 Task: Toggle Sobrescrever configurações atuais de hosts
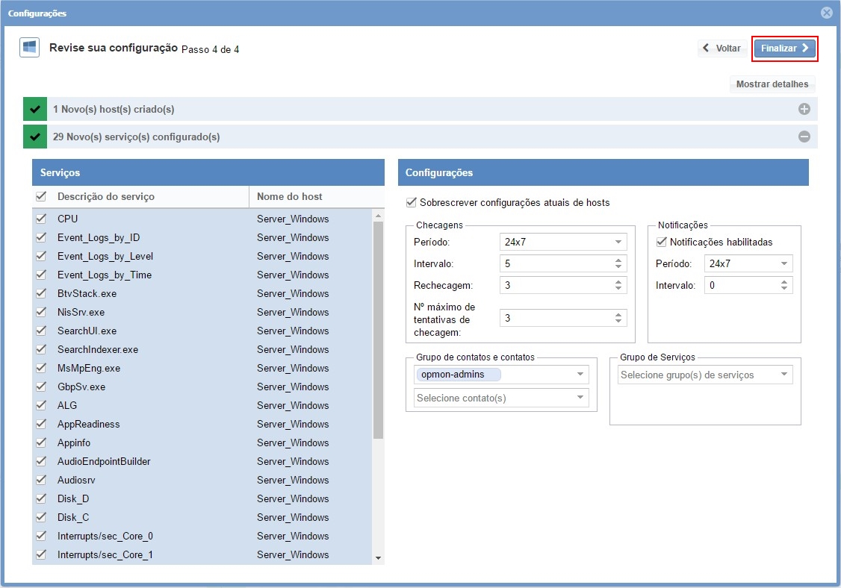[x=411, y=202]
